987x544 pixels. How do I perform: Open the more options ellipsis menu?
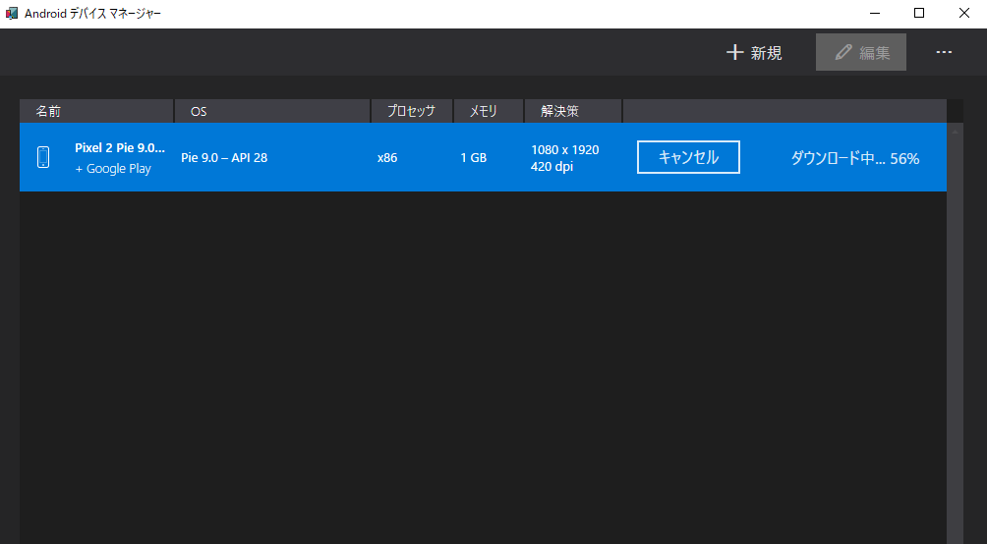point(944,52)
